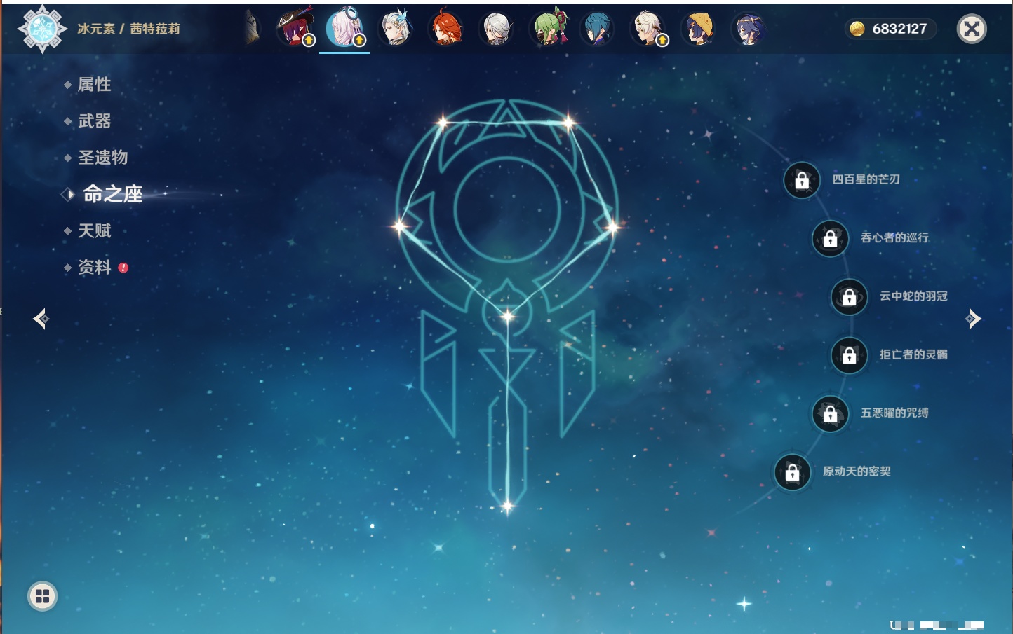Go to previous character with left arrow
The image size is (1013, 634).
point(41,319)
